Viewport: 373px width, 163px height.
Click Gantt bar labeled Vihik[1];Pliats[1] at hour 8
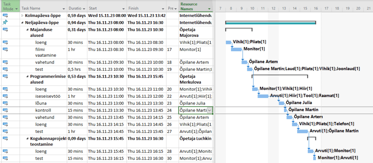coord(228,42)
